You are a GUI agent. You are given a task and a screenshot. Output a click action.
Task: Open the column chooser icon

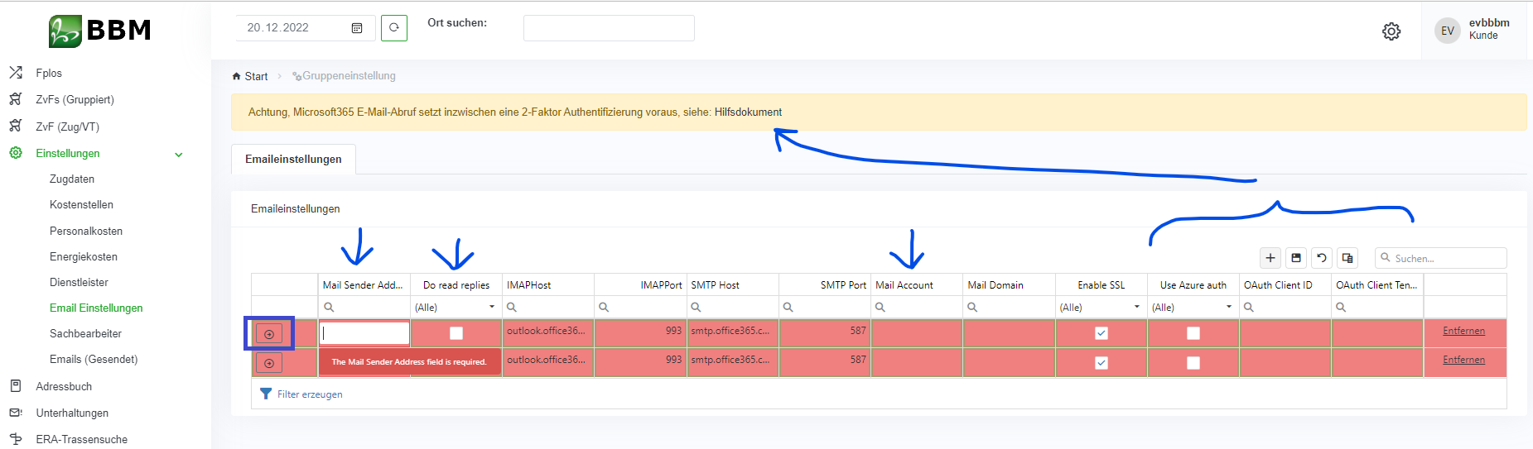(1347, 258)
